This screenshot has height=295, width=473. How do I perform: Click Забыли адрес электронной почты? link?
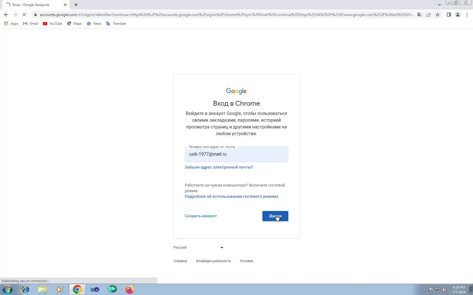[219, 167]
